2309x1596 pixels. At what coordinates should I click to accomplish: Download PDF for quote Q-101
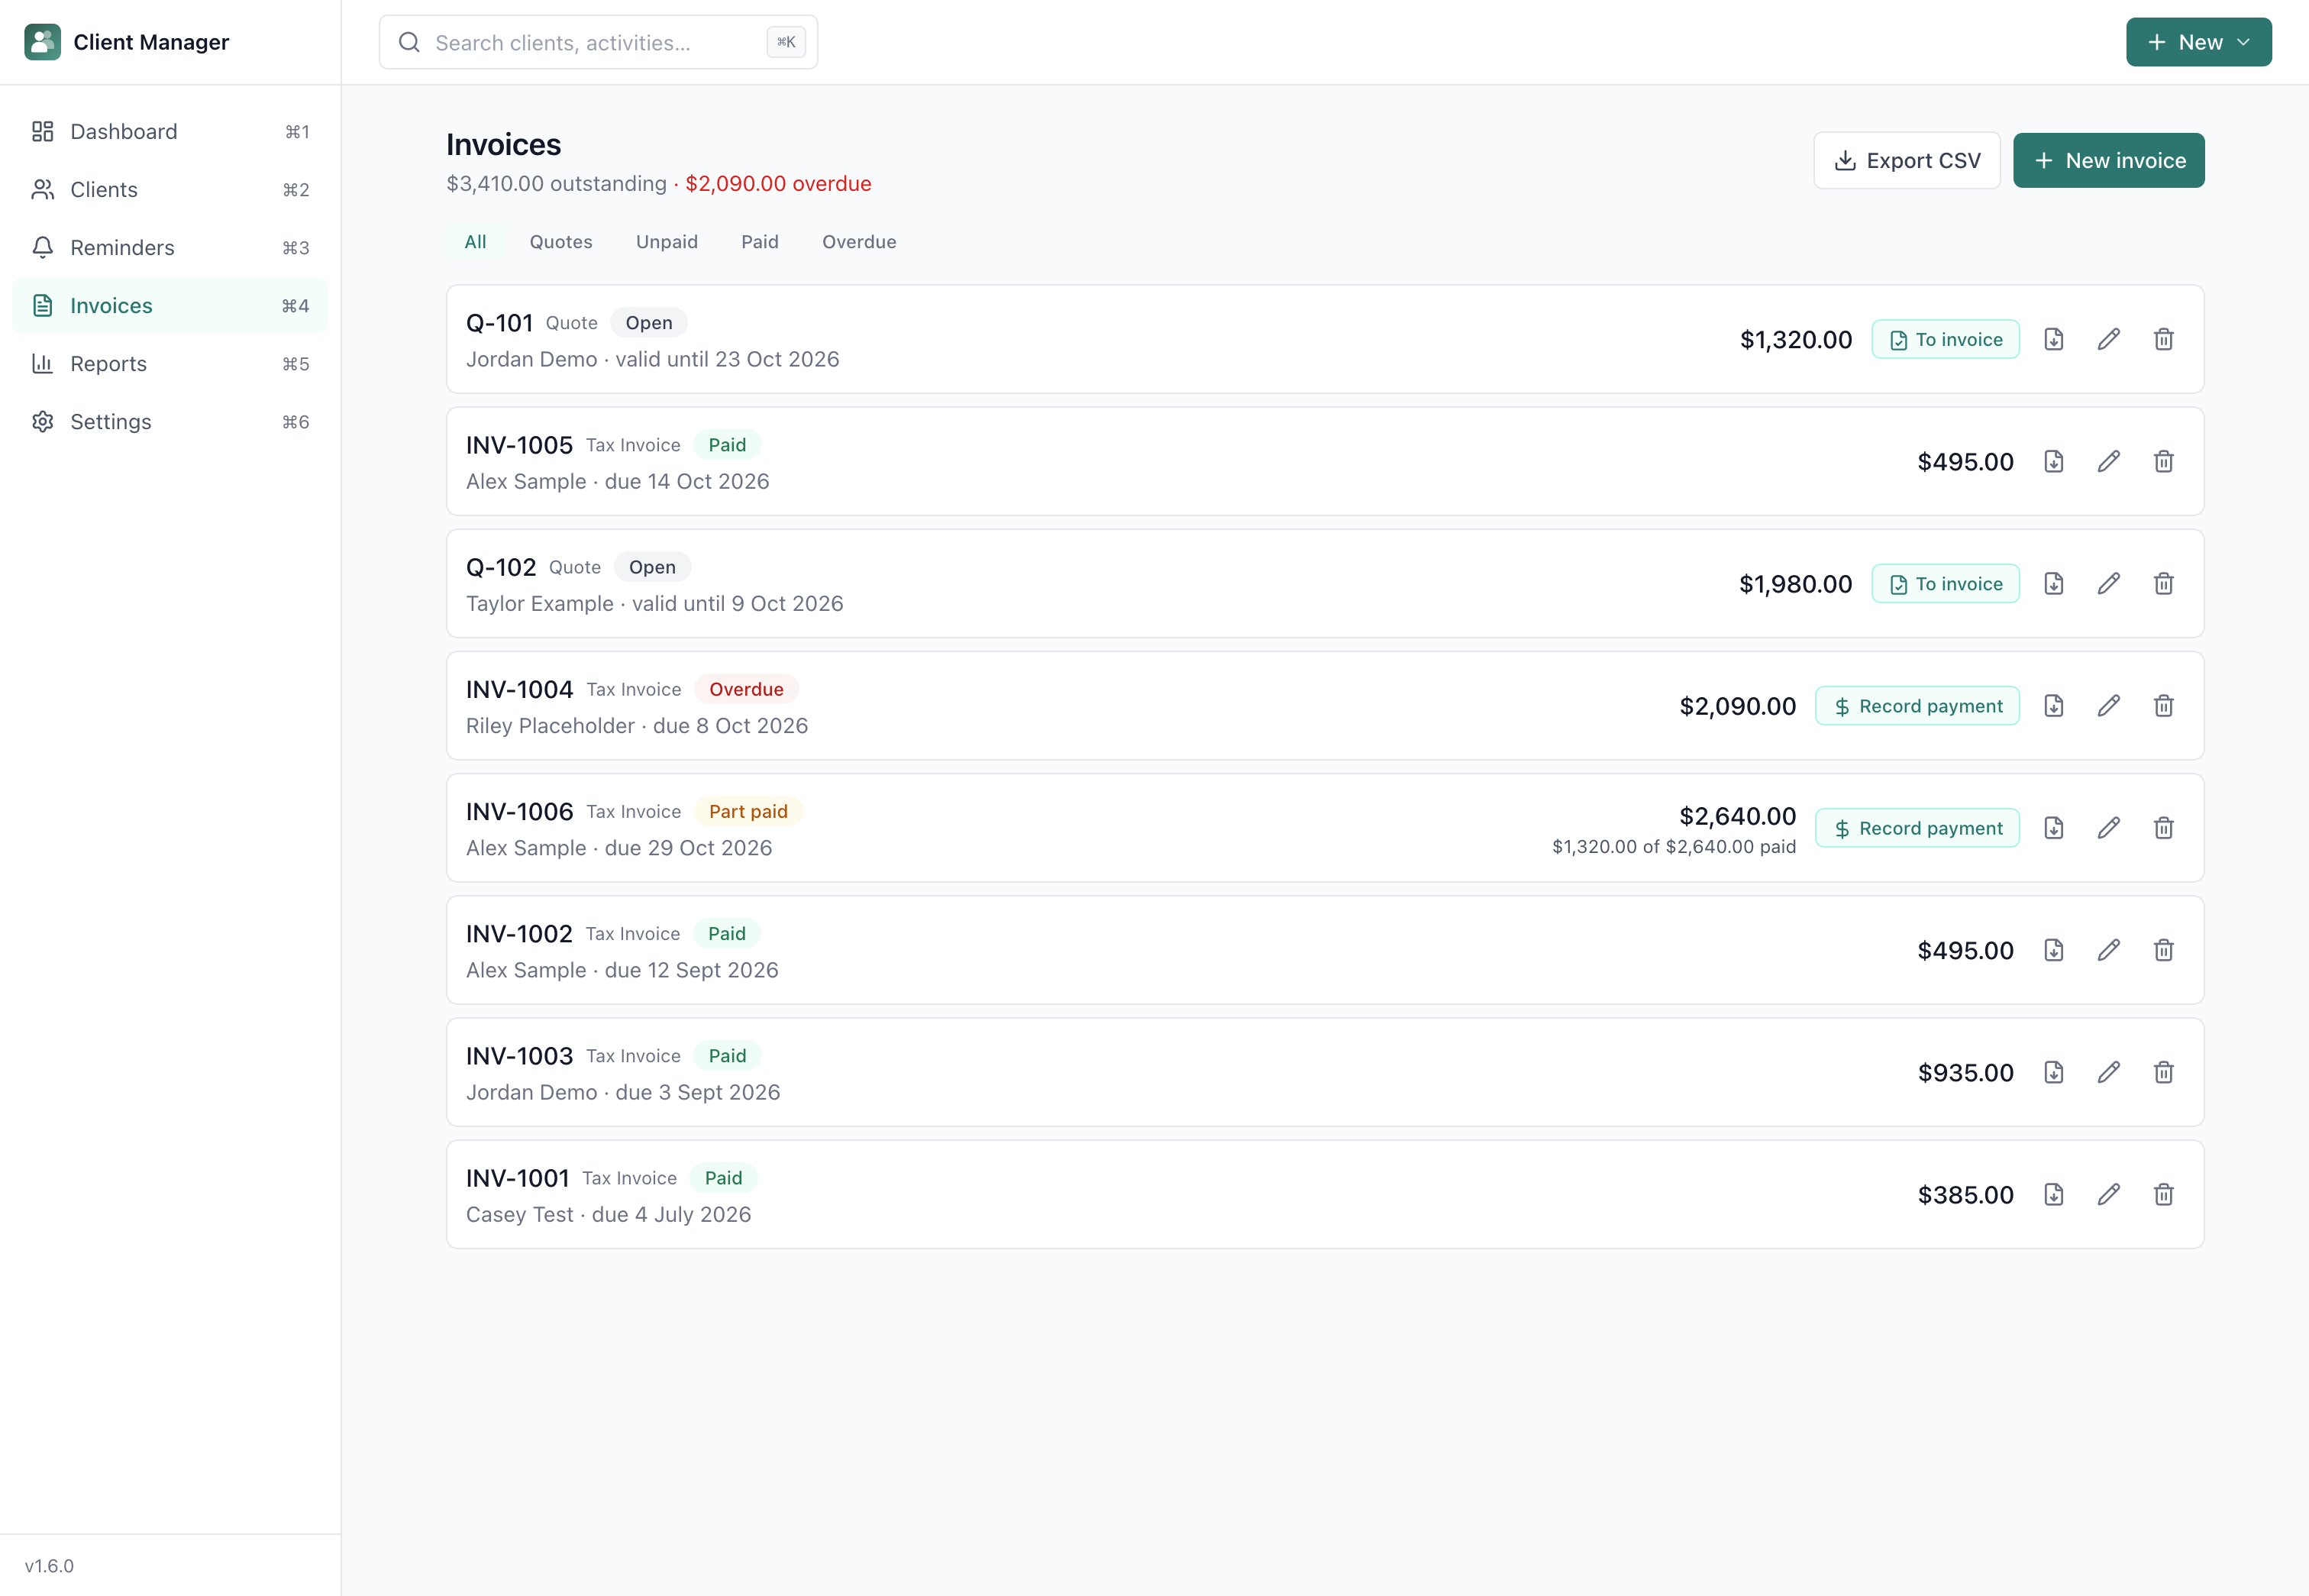tap(2053, 339)
